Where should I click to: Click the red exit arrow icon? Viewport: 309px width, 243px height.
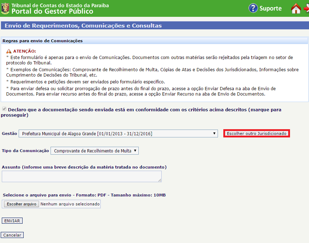click(306, 9)
